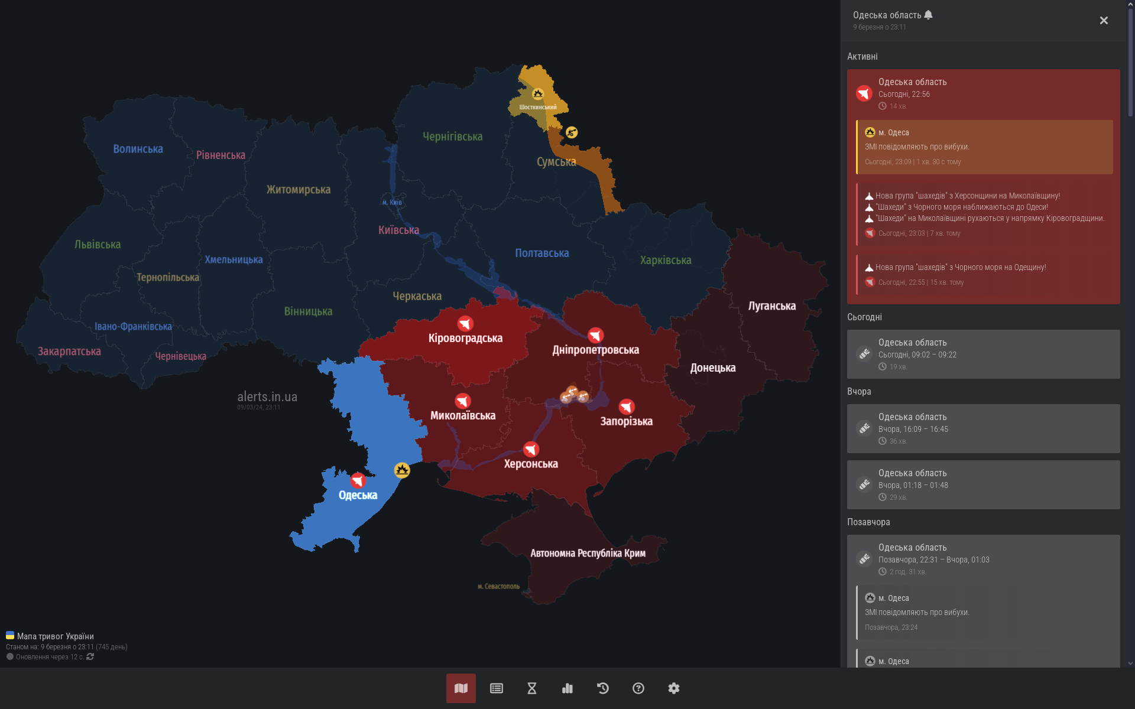Click the explosion icon near Odesa
This screenshot has height=709, width=1135.
[402, 470]
